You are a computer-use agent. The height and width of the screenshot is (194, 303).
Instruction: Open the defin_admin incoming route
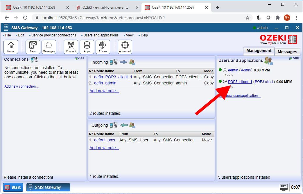(x=105, y=83)
